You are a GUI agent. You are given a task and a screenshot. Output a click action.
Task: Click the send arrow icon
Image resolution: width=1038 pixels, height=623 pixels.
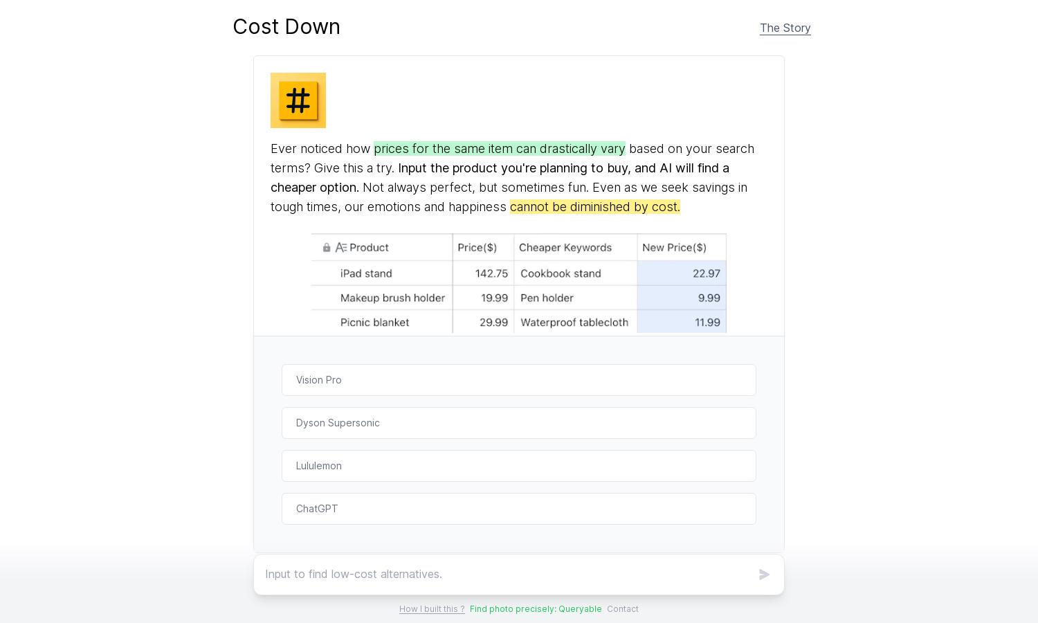tap(764, 575)
